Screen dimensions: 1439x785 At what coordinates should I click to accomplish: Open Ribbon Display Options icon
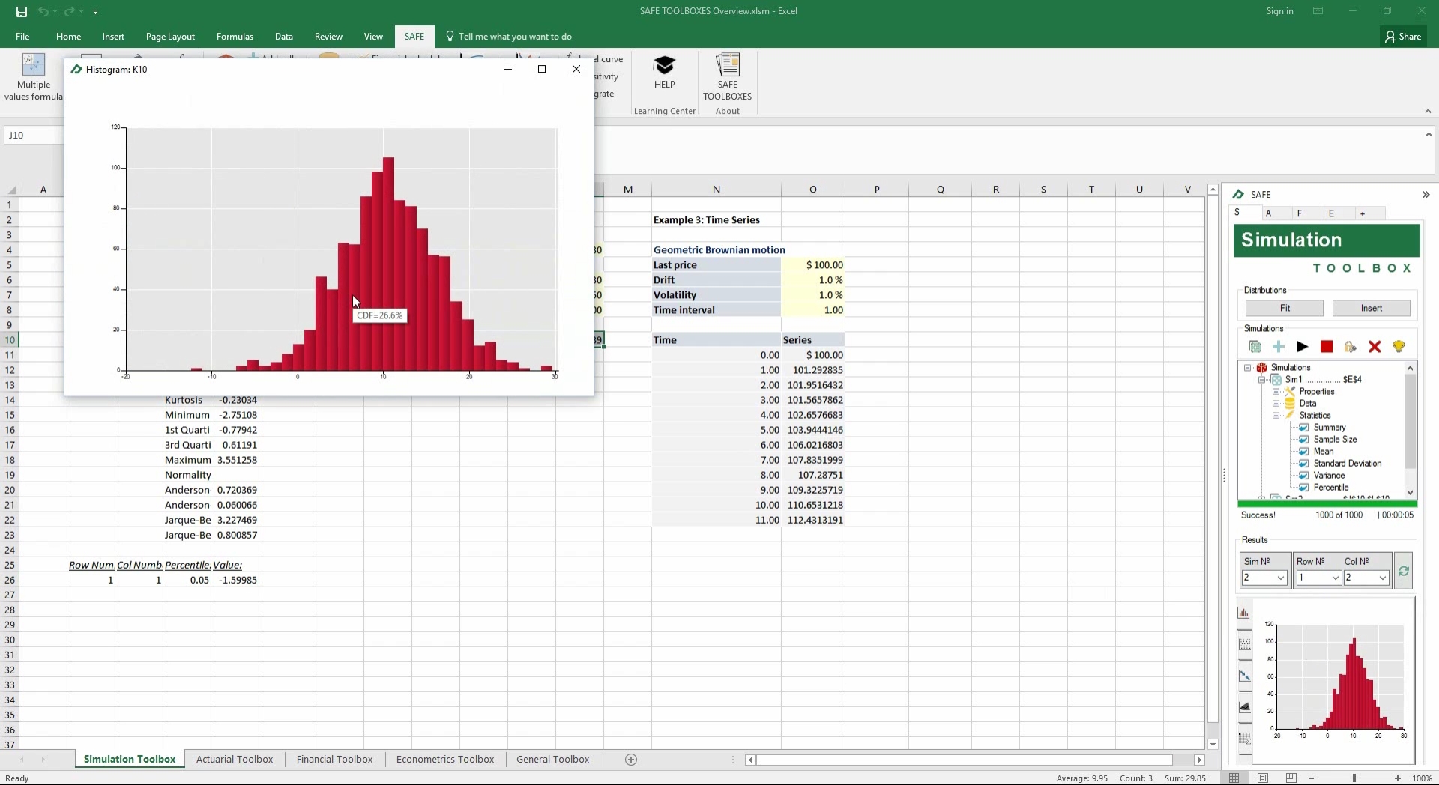(x=1318, y=11)
